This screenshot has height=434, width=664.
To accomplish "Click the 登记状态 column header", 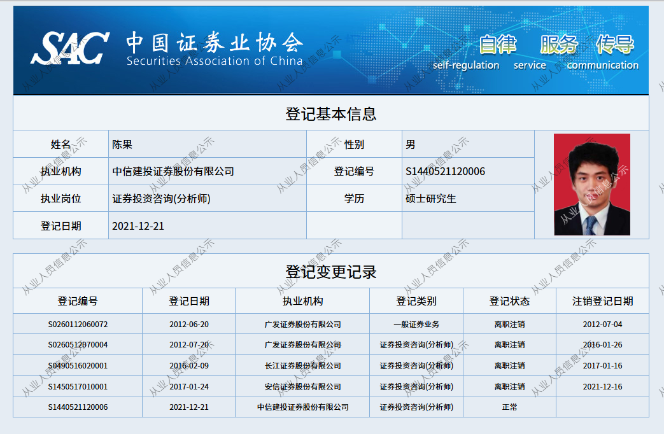I will coord(510,301).
